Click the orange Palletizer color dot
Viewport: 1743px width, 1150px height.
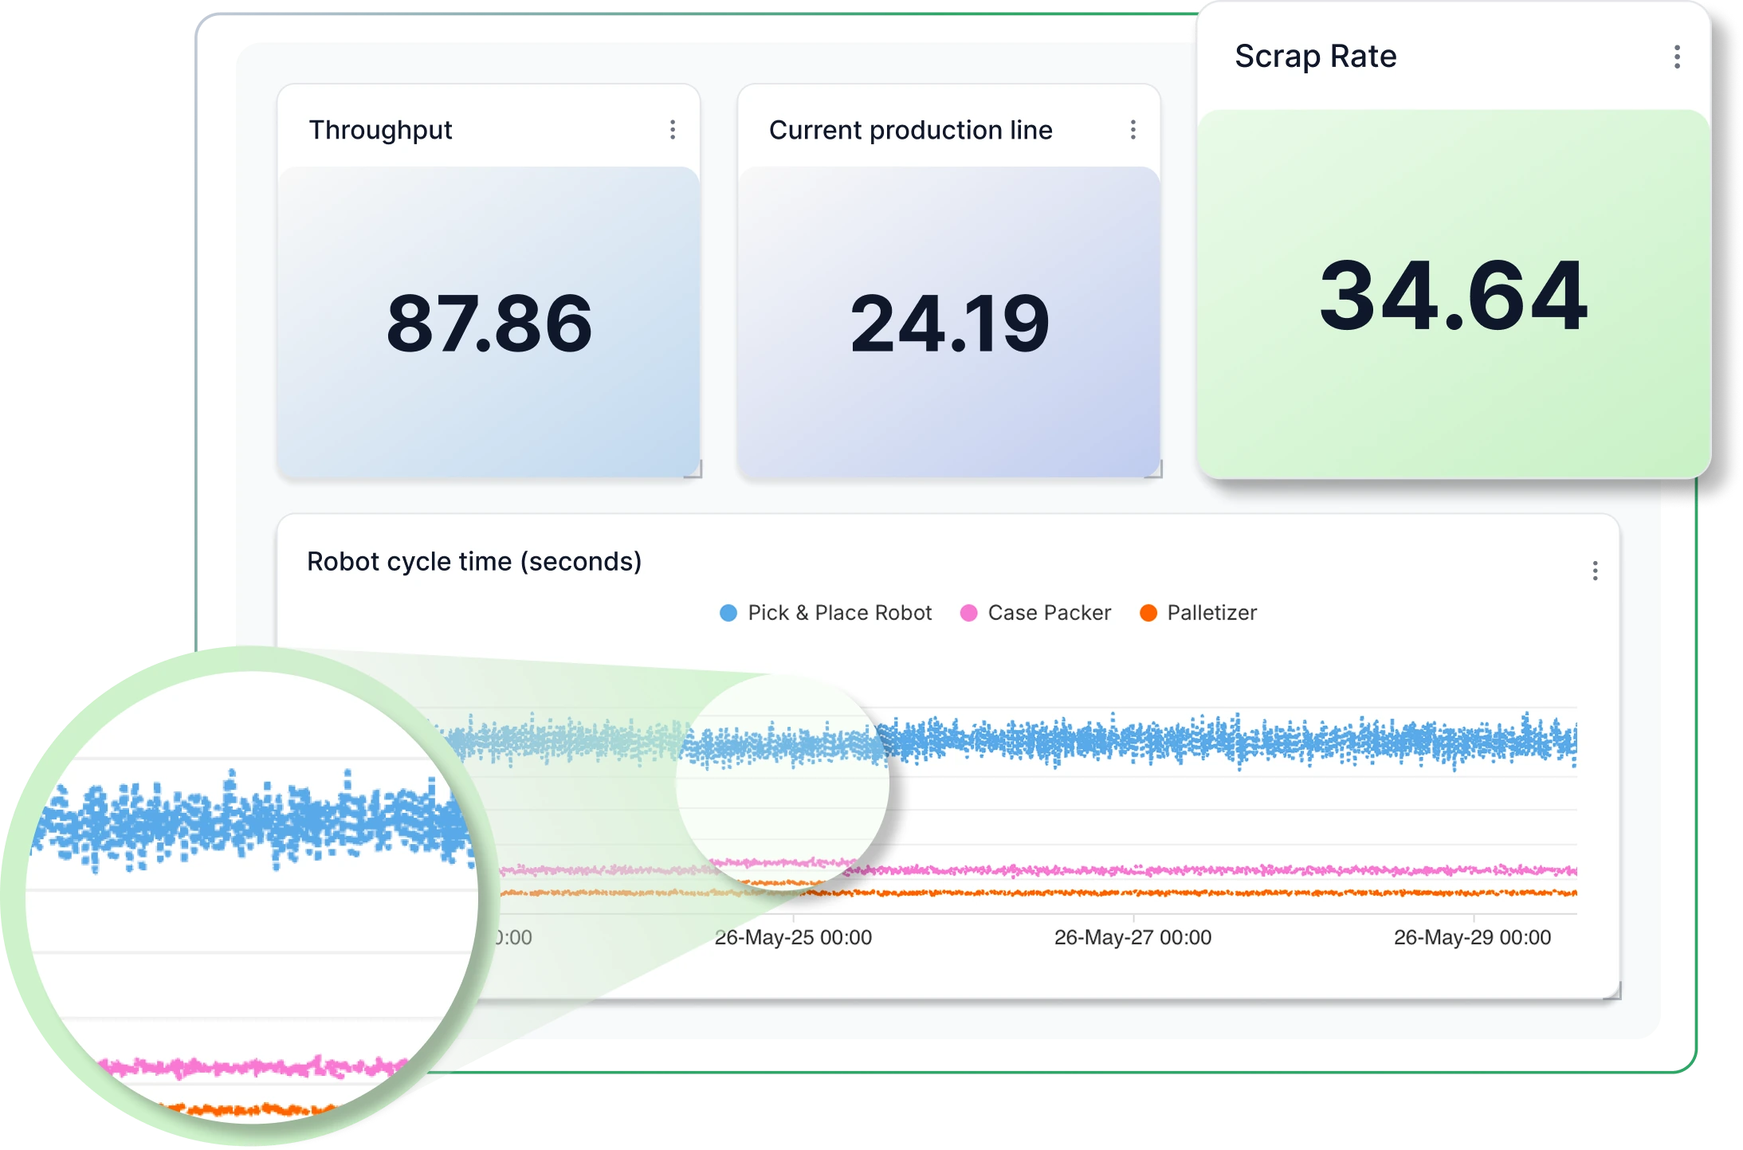click(1148, 613)
